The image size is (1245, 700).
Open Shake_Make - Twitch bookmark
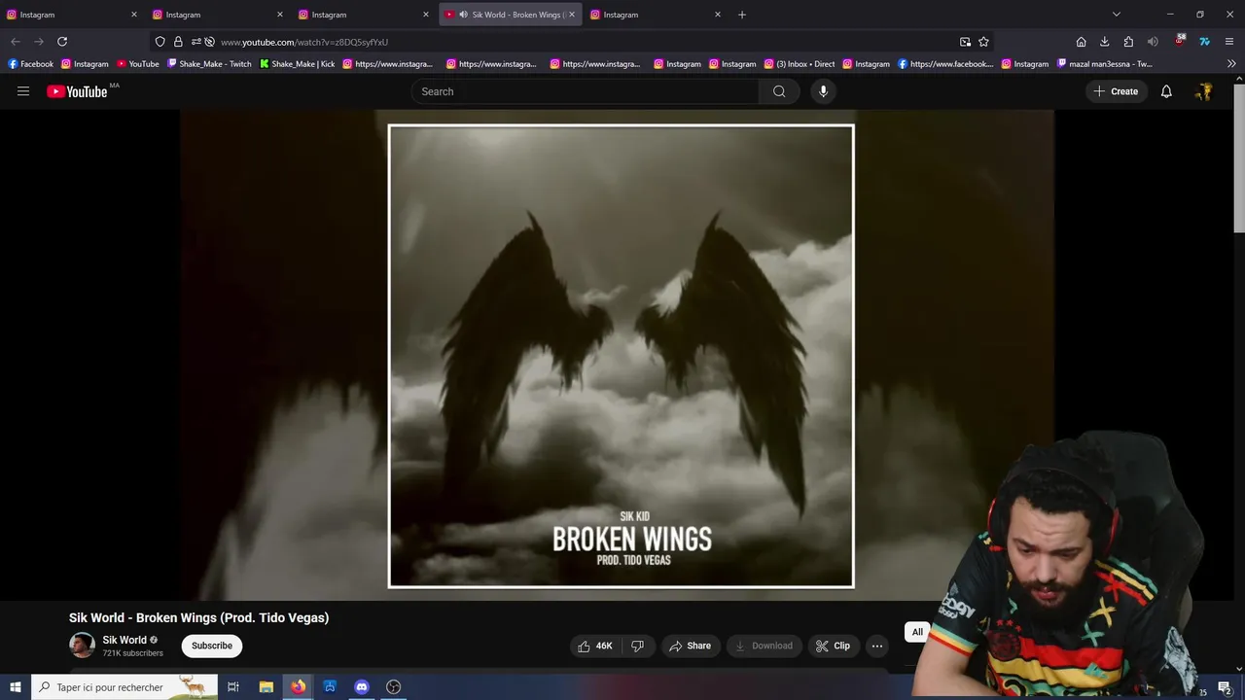click(209, 64)
